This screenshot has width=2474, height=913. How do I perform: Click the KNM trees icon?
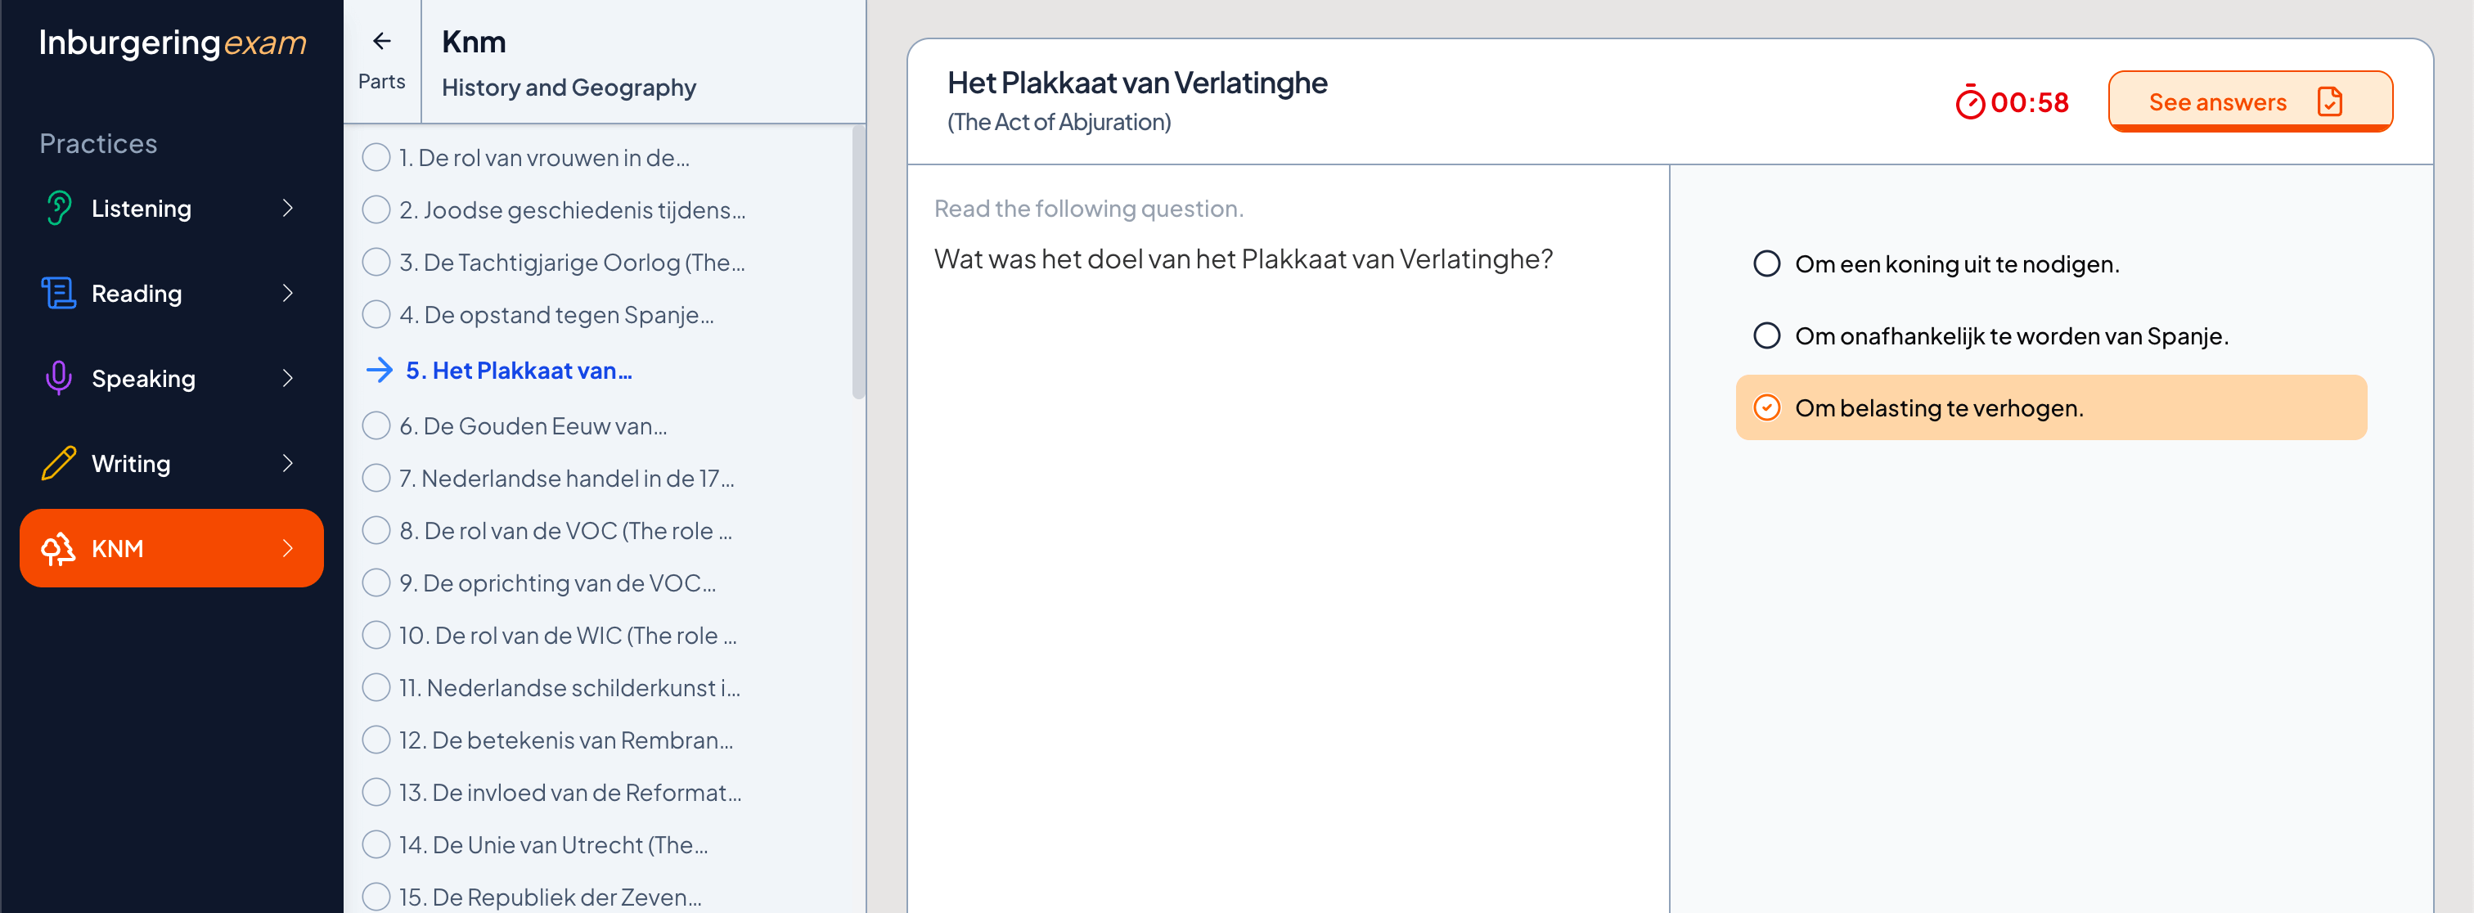click(x=59, y=548)
